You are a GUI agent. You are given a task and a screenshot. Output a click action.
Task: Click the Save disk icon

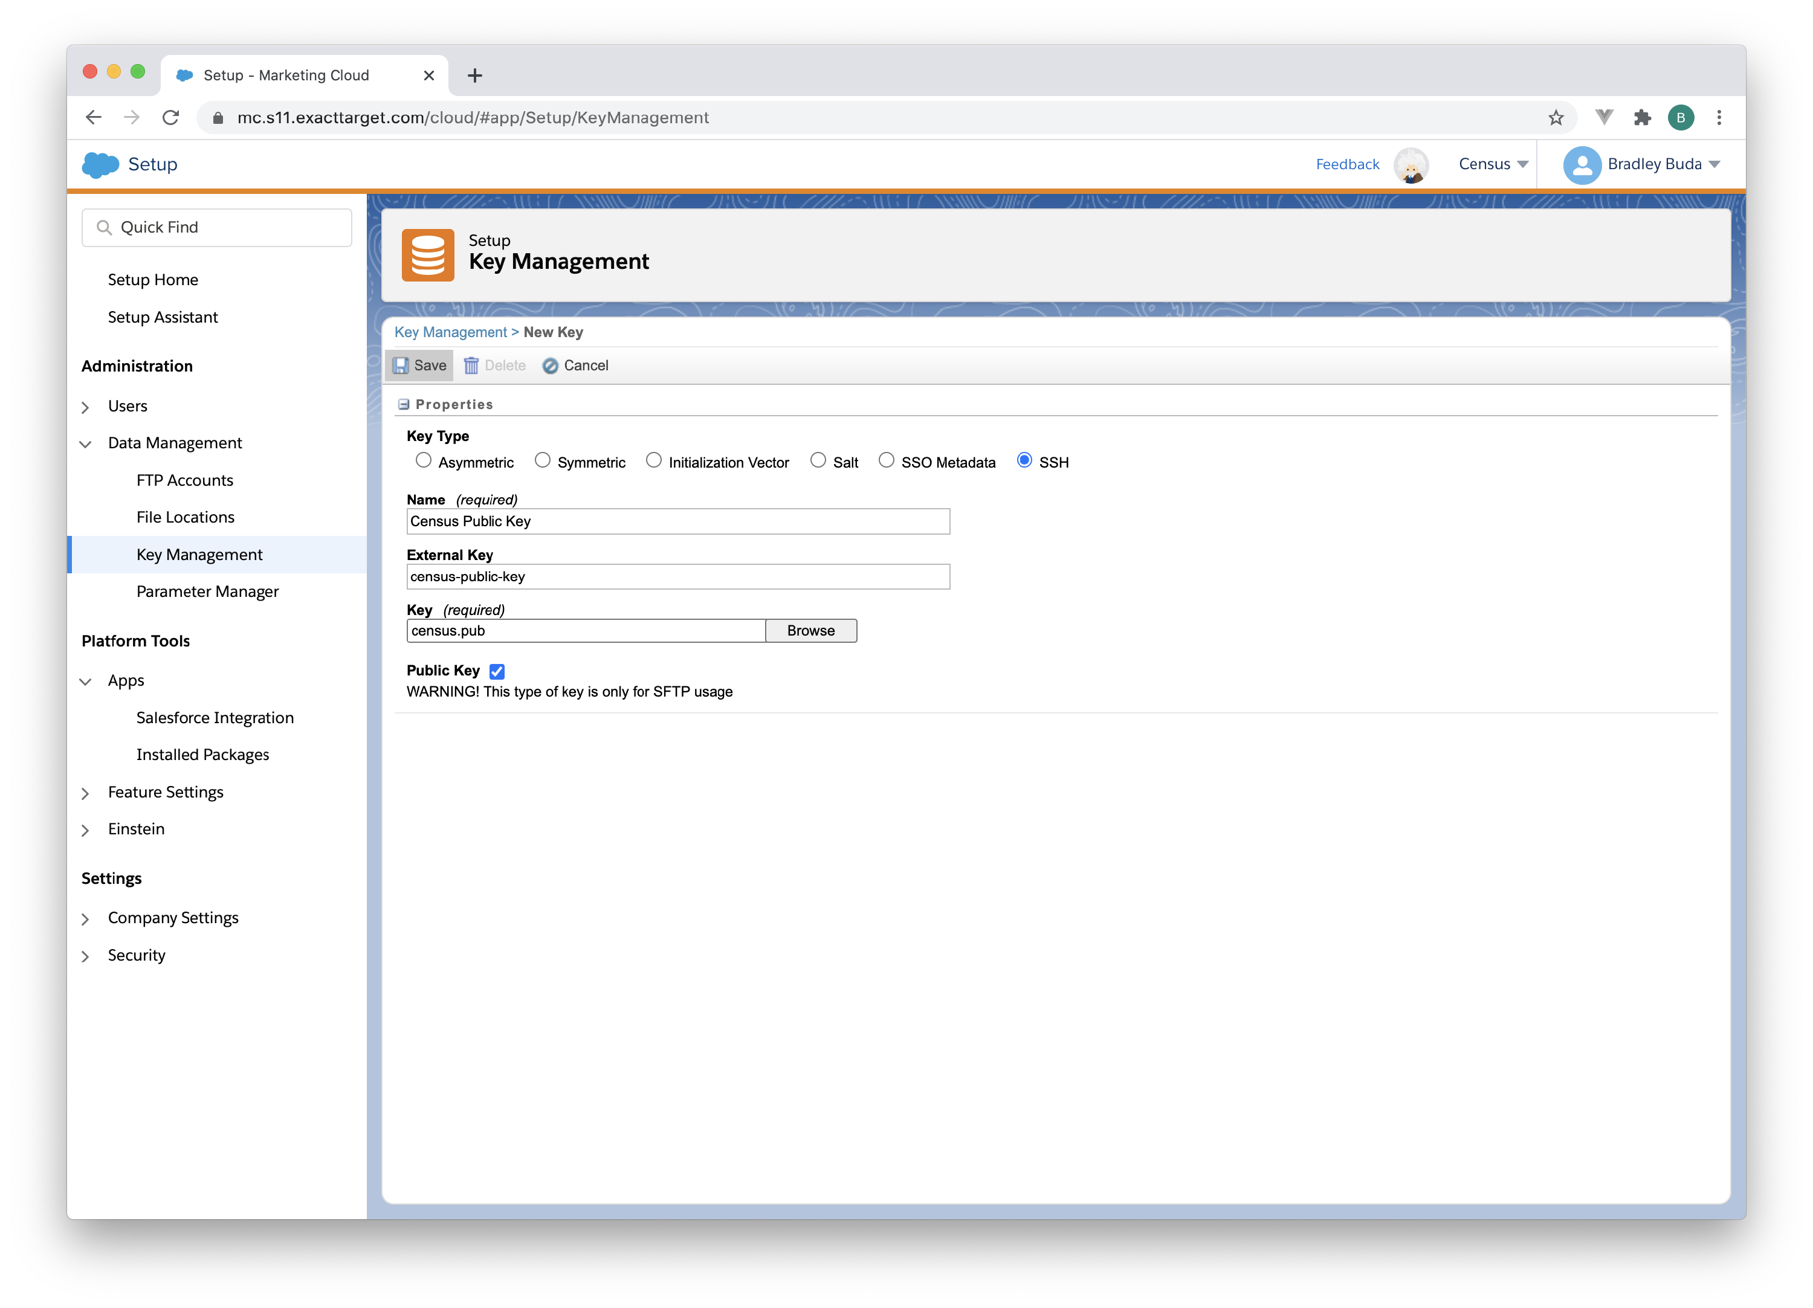click(401, 365)
